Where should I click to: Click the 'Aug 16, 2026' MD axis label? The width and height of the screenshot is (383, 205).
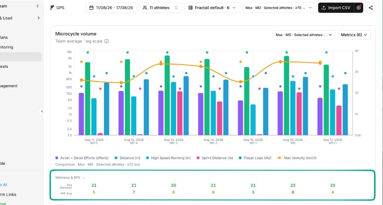pyautogui.click(x=293, y=141)
